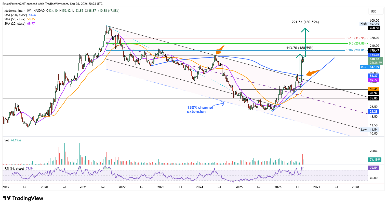The width and height of the screenshot is (387, 206).
Task: Click 2020 on the time axis
Action: [x=44, y=187]
